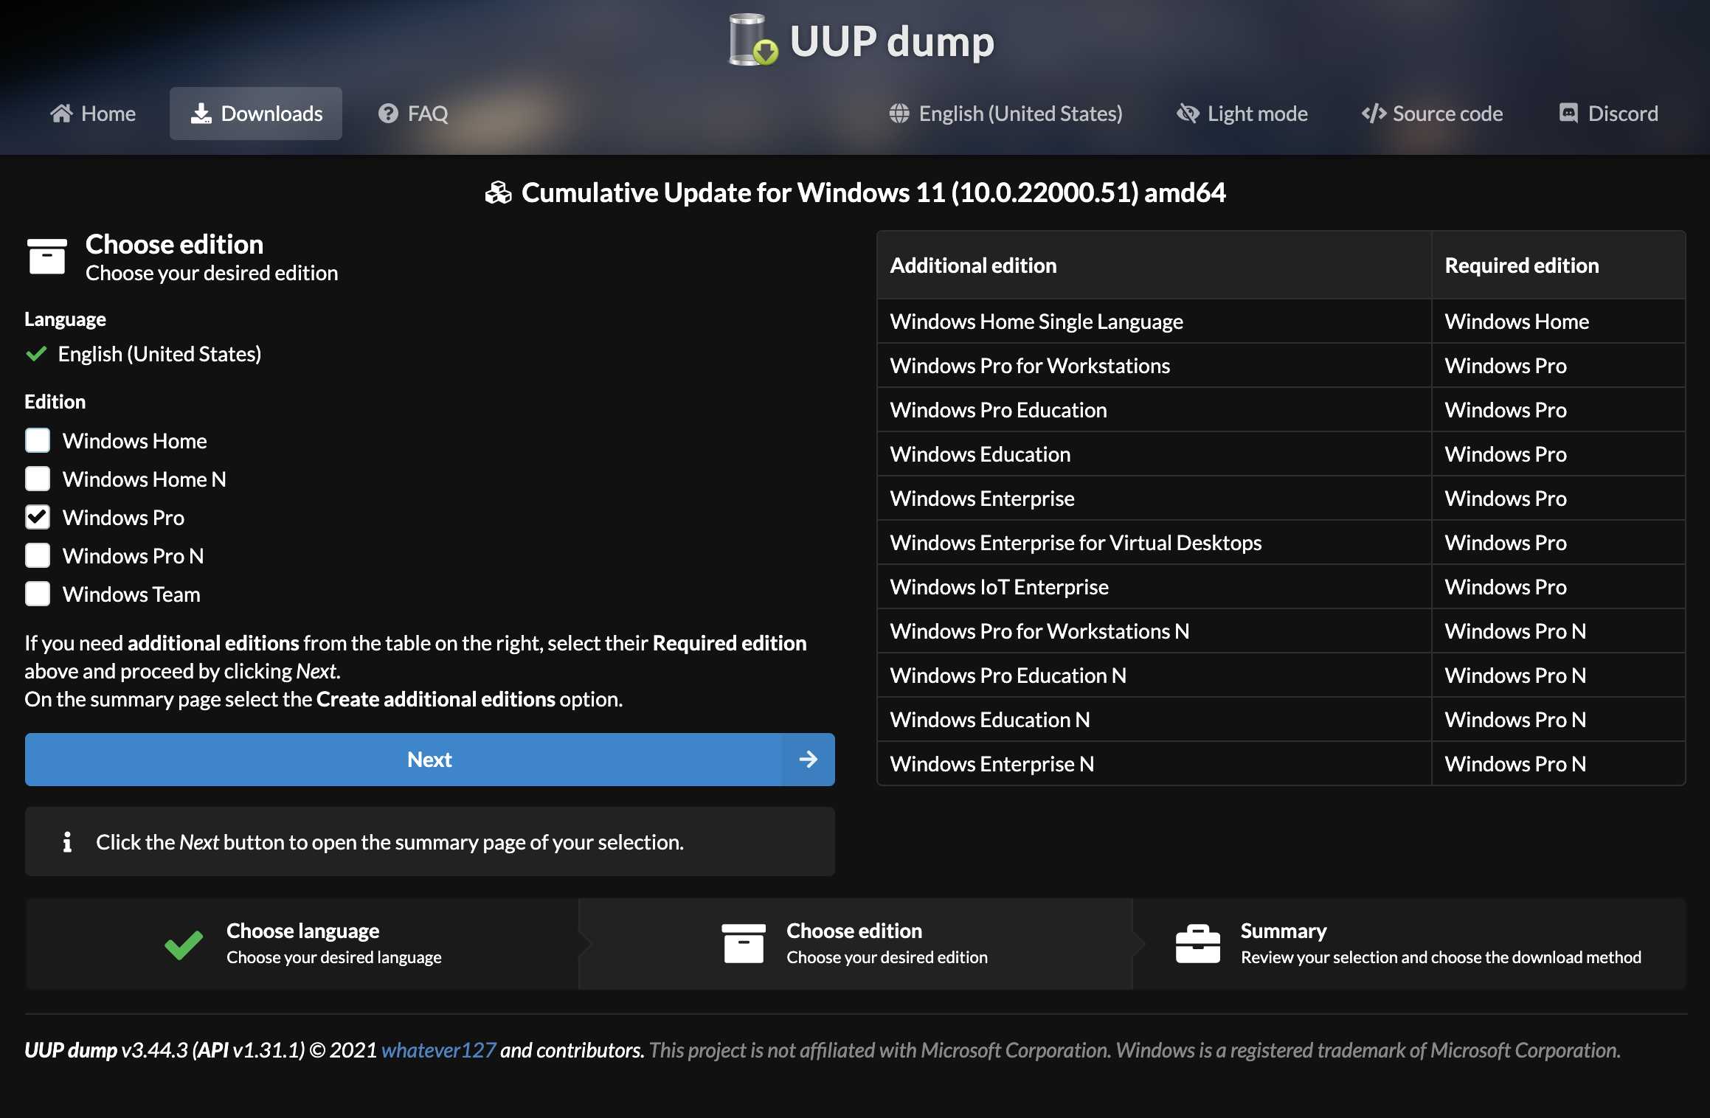
Task: Open the Downloads navigation tab
Action: point(256,114)
